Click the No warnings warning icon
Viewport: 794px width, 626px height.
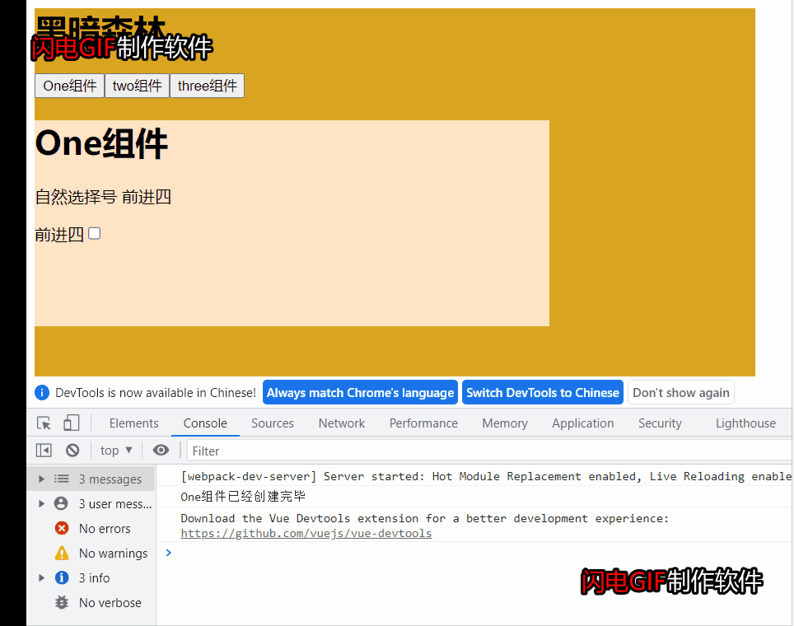click(x=63, y=553)
